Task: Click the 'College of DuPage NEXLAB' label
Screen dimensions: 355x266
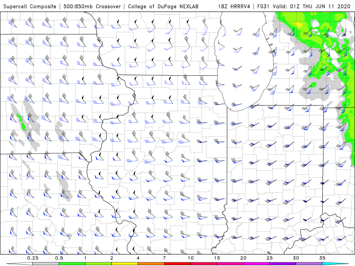Action: [163, 6]
